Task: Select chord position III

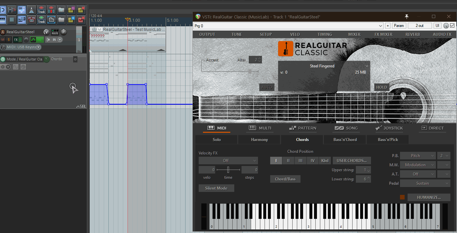Action: point(300,161)
